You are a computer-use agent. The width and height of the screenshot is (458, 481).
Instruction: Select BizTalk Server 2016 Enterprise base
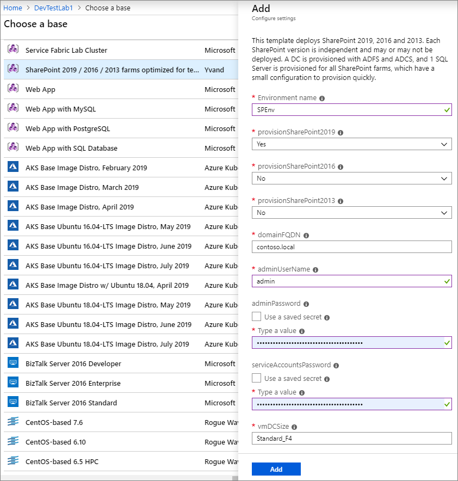[x=121, y=383]
